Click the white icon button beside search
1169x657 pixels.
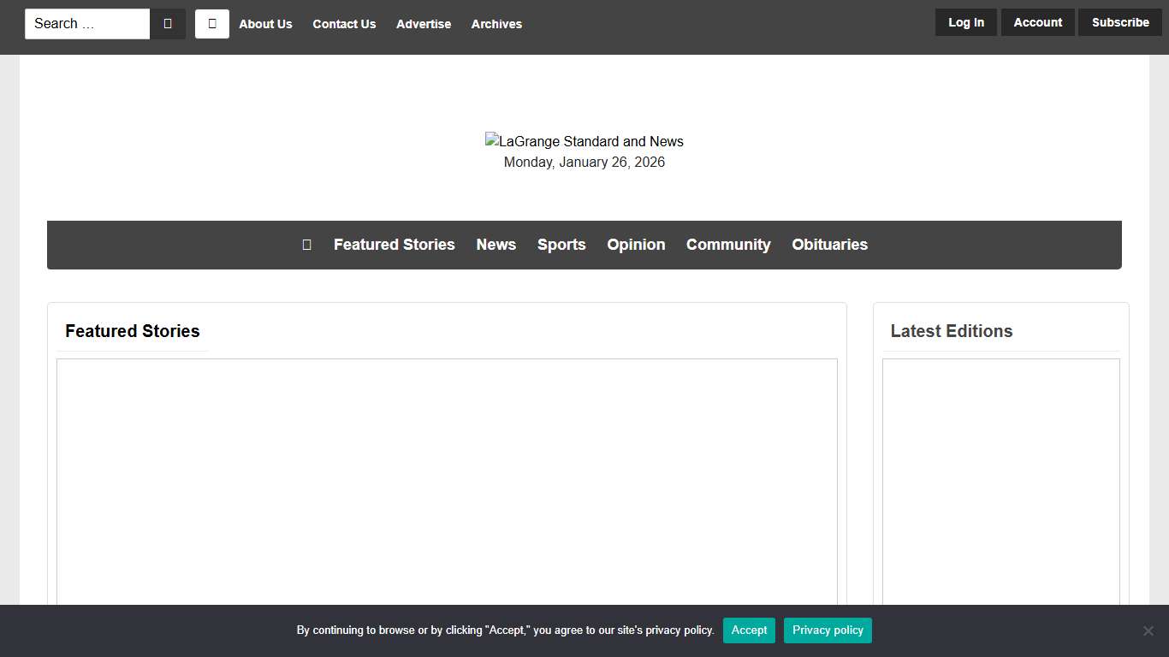(x=212, y=24)
